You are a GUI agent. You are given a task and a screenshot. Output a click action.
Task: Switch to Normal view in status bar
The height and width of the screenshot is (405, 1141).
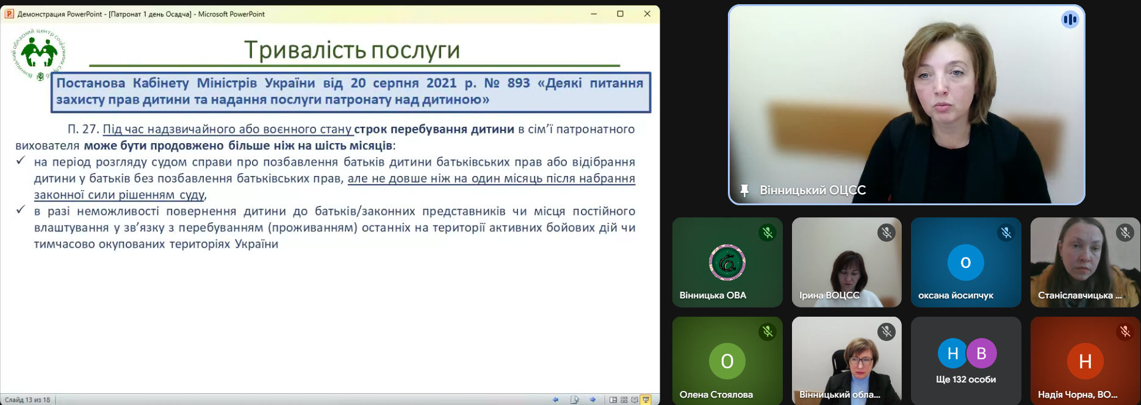pos(613,400)
